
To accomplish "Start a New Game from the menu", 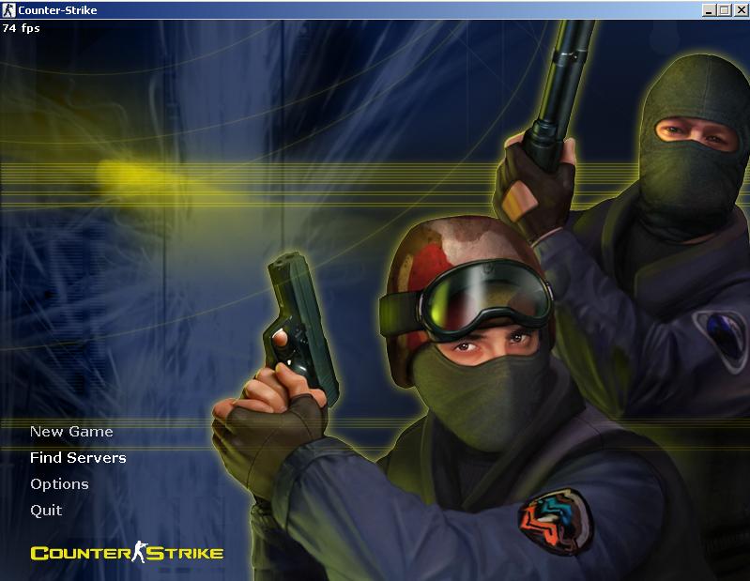I will 71,432.
